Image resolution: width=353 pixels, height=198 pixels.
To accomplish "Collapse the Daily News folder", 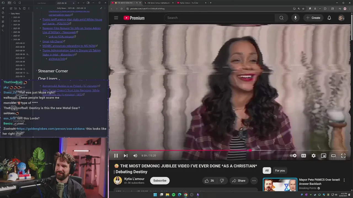I will (15, 13).
